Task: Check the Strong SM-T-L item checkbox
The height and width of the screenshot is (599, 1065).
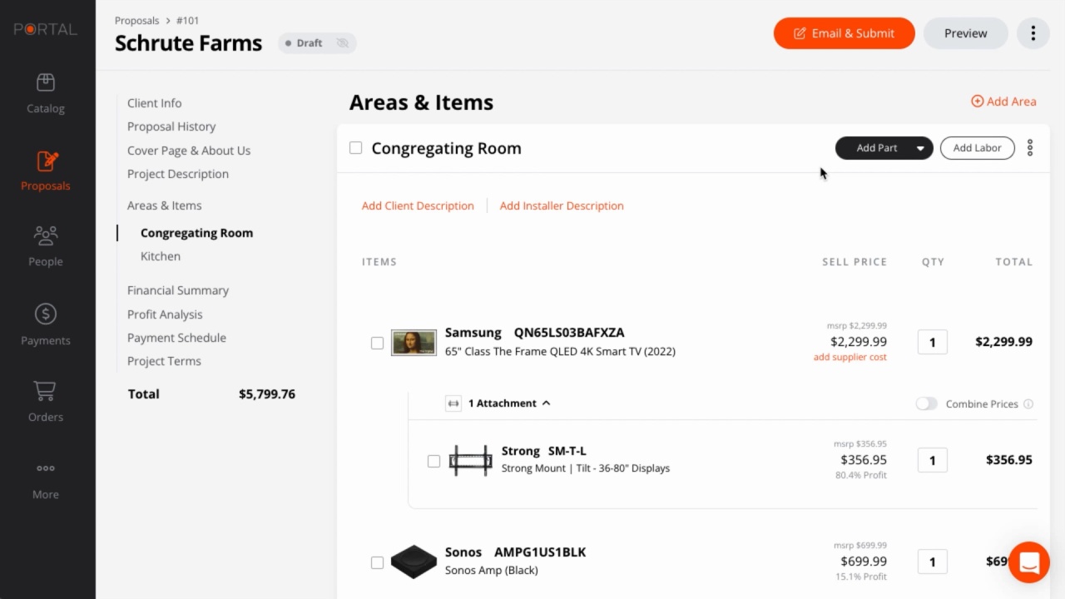Action: click(x=433, y=461)
